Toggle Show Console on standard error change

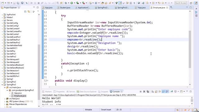pyautogui.click(x=167, y=91)
